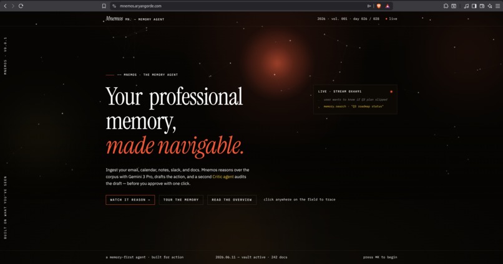This screenshot has height=264, width=503.
Task: Click 'click anywhere on the field to trace' hint
Action: click(x=300, y=199)
